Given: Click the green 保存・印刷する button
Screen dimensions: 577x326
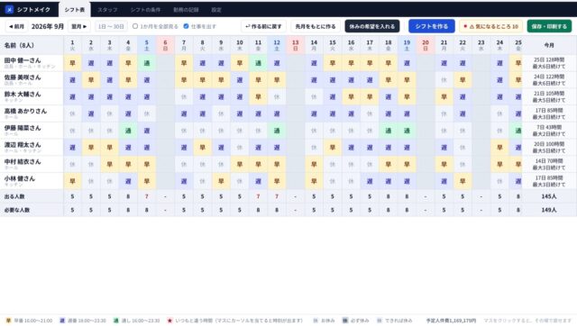Looking at the screenshot, I should point(549,26).
